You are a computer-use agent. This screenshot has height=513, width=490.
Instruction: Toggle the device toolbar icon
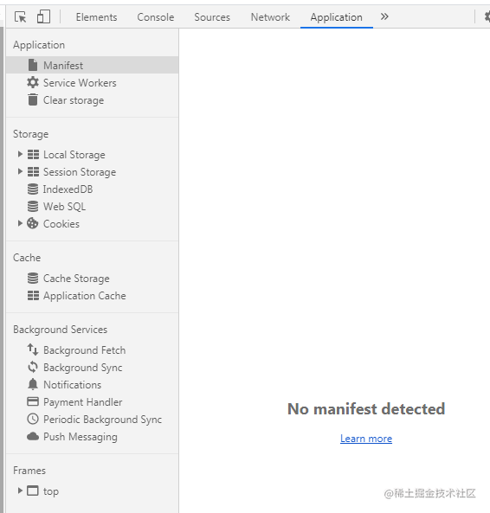(43, 16)
